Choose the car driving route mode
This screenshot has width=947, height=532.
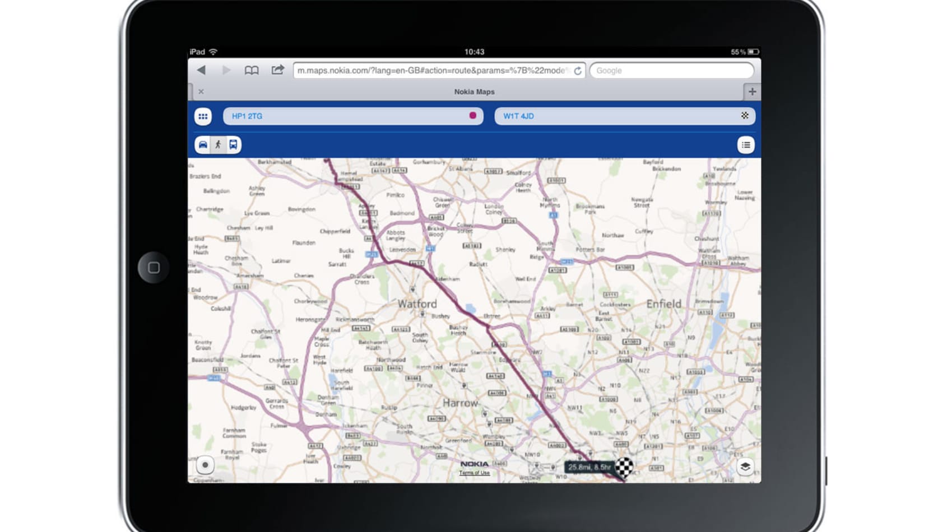point(203,144)
